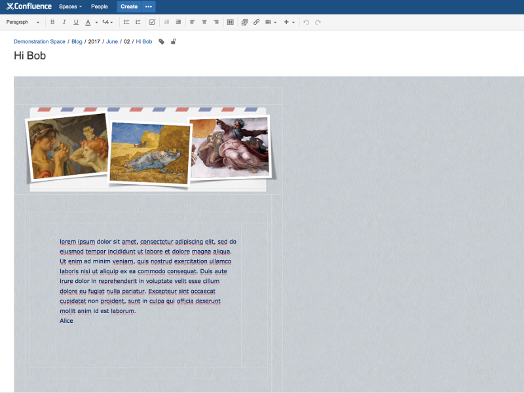Select the Michelangelo fresco thumbnail on the right

point(230,147)
